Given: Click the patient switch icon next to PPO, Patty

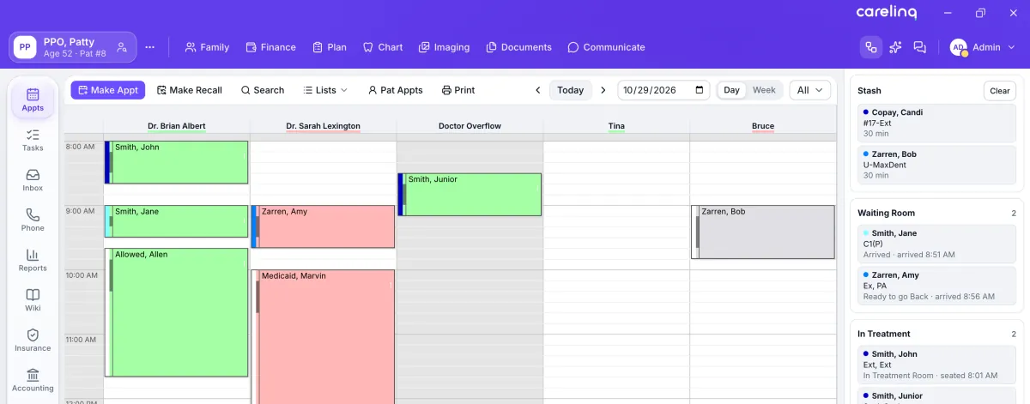Looking at the screenshot, I should point(122,47).
